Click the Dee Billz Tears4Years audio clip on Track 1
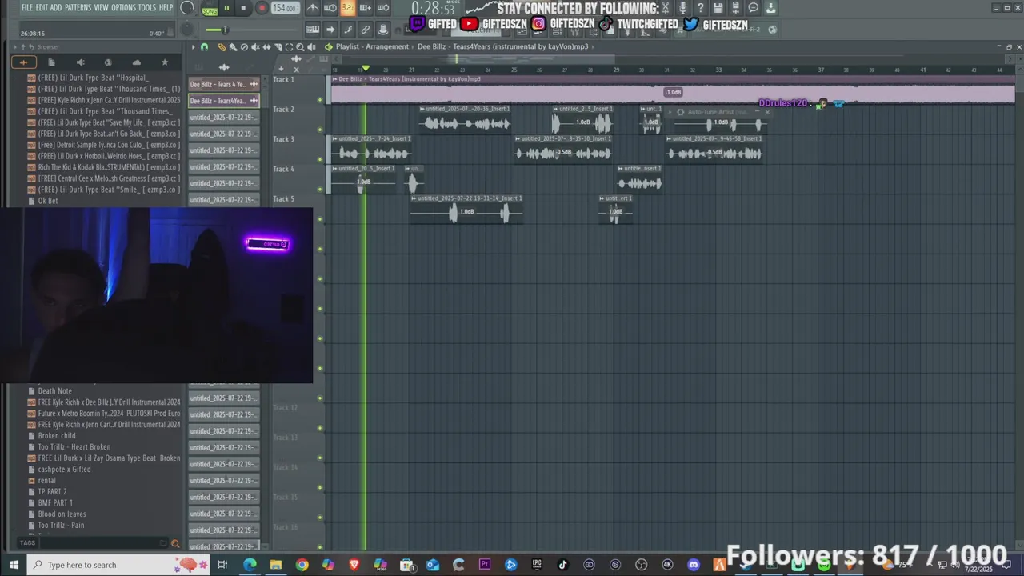Screen dimensions: 1024x576 673,90
